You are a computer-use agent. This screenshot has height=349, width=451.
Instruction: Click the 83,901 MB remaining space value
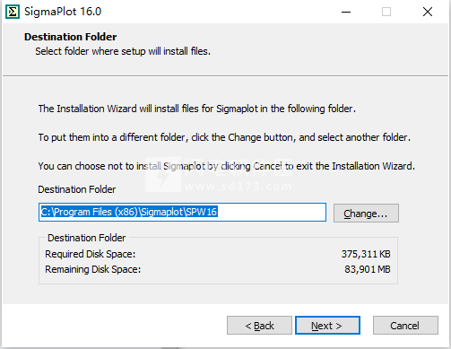coord(368,269)
